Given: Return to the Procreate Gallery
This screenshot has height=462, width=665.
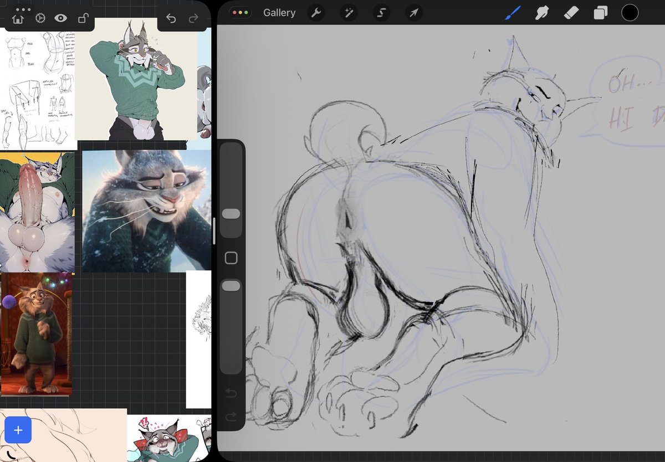Looking at the screenshot, I should [279, 12].
